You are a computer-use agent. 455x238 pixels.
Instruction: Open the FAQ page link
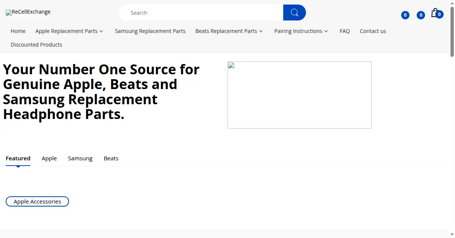tap(345, 31)
